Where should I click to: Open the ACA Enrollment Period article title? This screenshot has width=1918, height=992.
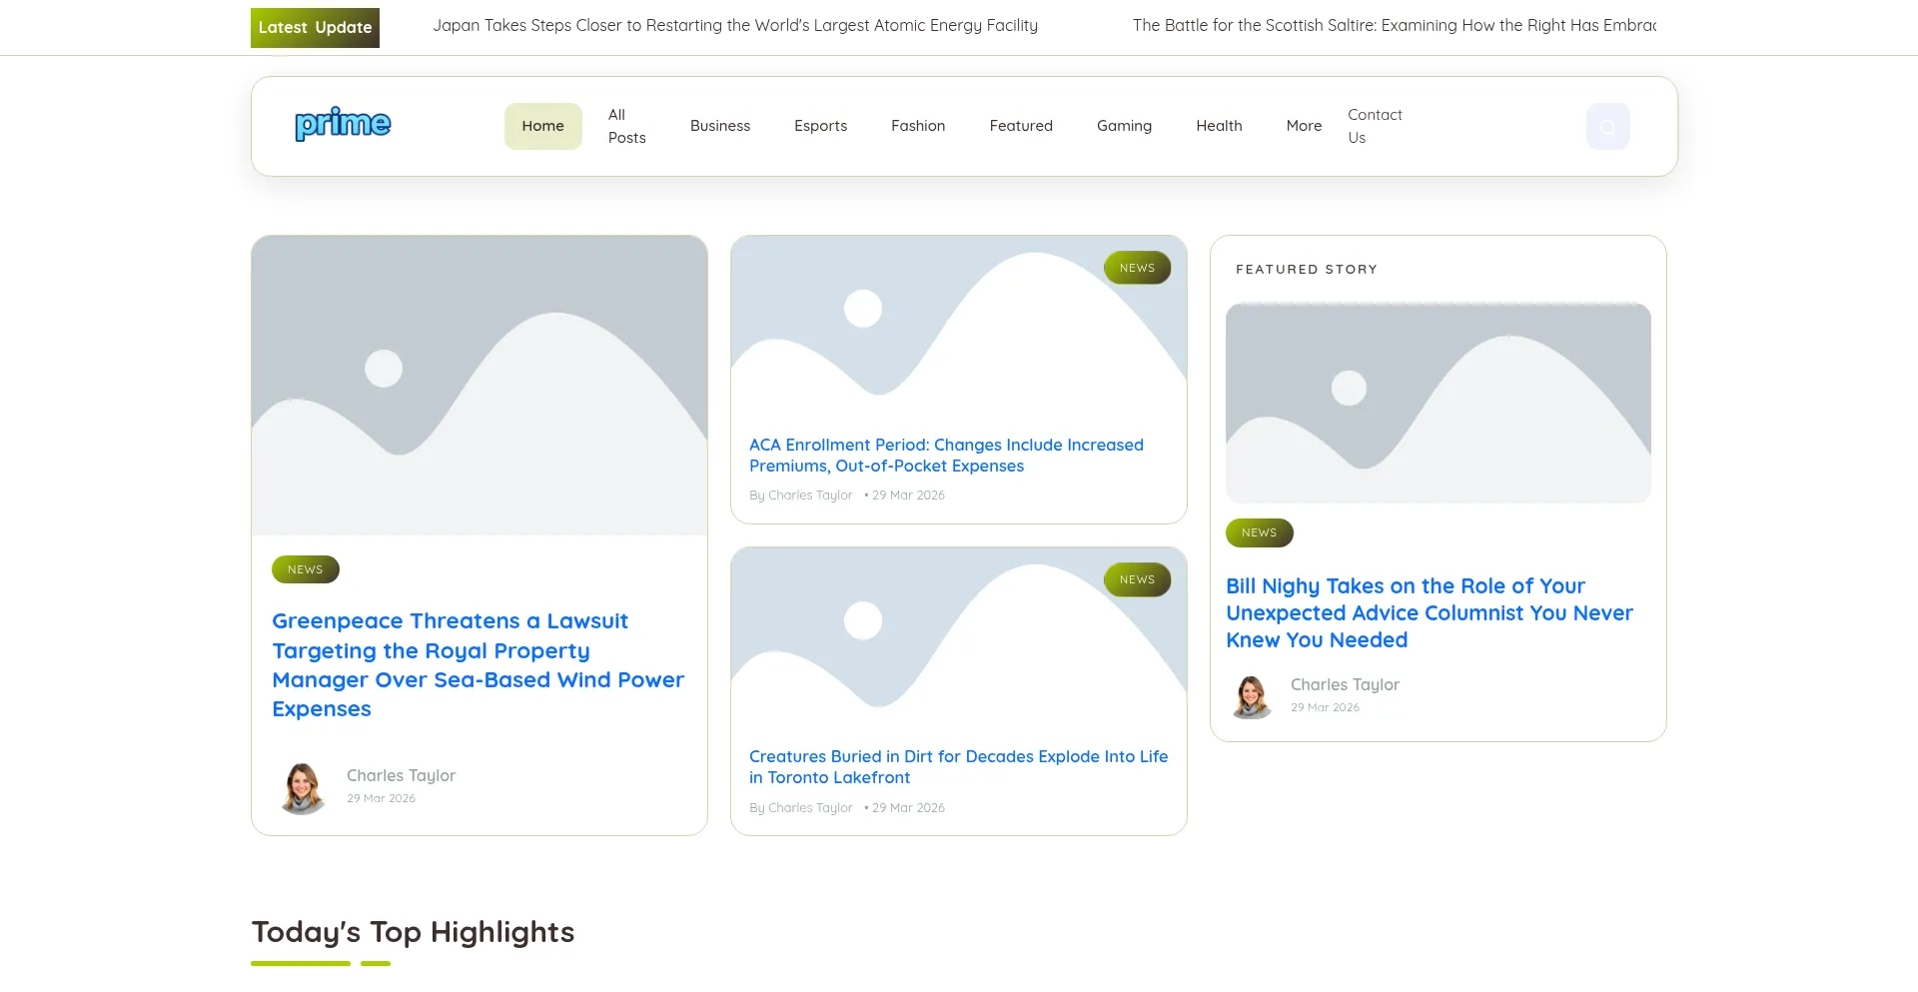pyautogui.click(x=946, y=456)
